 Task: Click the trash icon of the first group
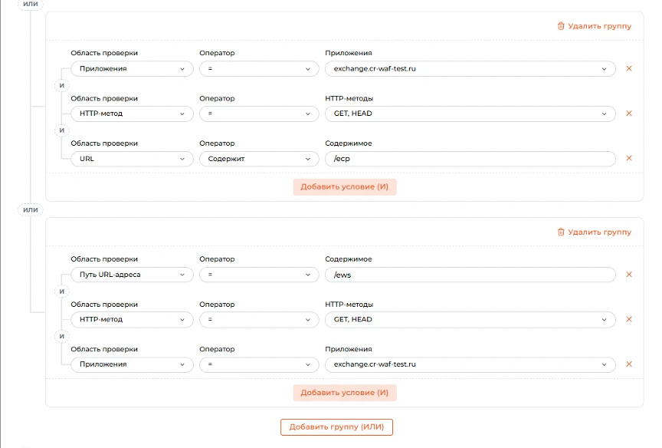pyautogui.click(x=561, y=26)
